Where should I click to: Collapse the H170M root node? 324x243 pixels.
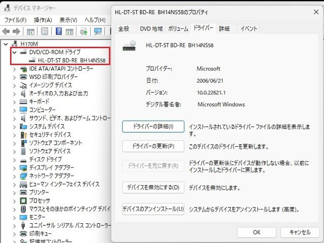tap(6, 44)
